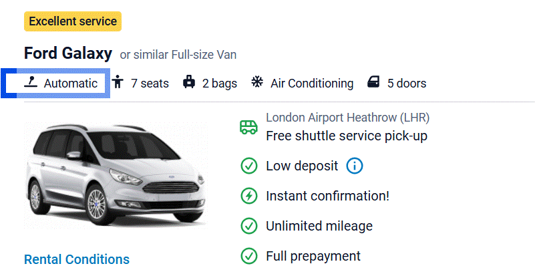Click the 5 doors label
The height and width of the screenshot is (276, 535).
click(x=406, y=84)
